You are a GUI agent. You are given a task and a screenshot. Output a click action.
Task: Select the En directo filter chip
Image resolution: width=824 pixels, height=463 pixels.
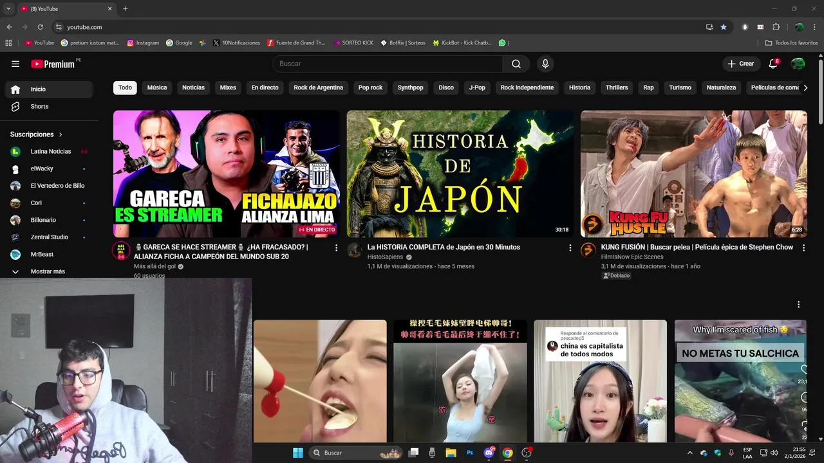[x=265, y=87]
